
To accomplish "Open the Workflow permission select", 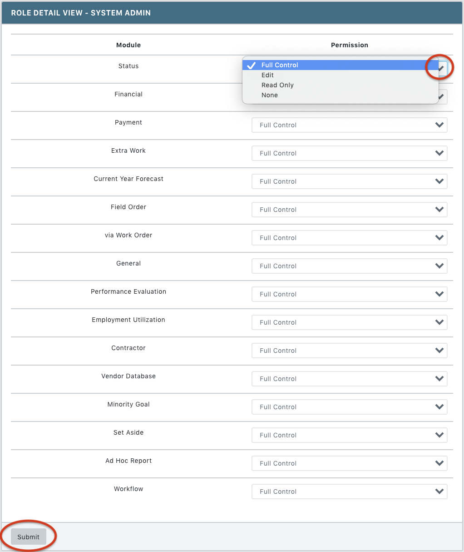I will 350,492.
